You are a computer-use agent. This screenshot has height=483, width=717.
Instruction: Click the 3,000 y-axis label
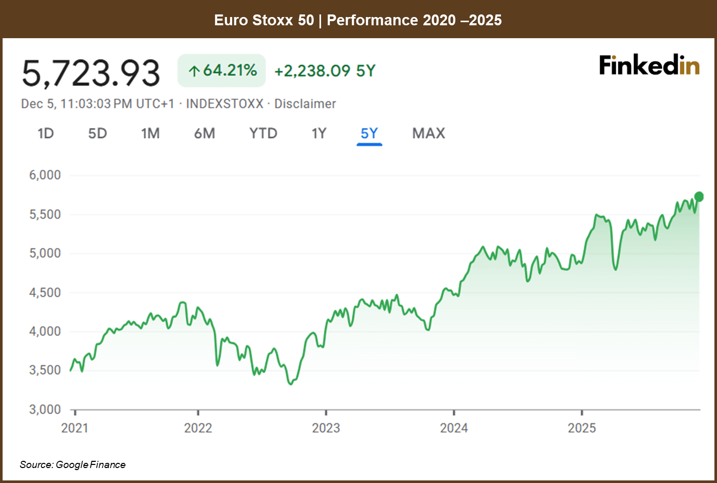[45, 410]
